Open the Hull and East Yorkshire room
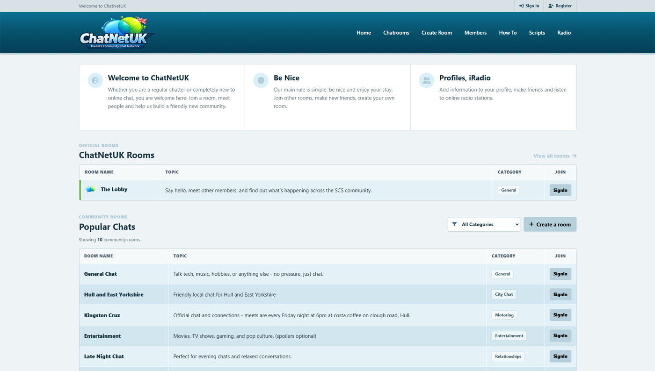The height and width of the screenshot is (371, 655). click(x=114, y=295)
